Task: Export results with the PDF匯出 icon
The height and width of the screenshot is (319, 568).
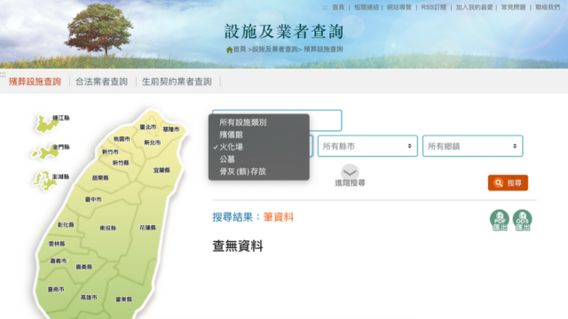Action: click(x=500, y=220)
